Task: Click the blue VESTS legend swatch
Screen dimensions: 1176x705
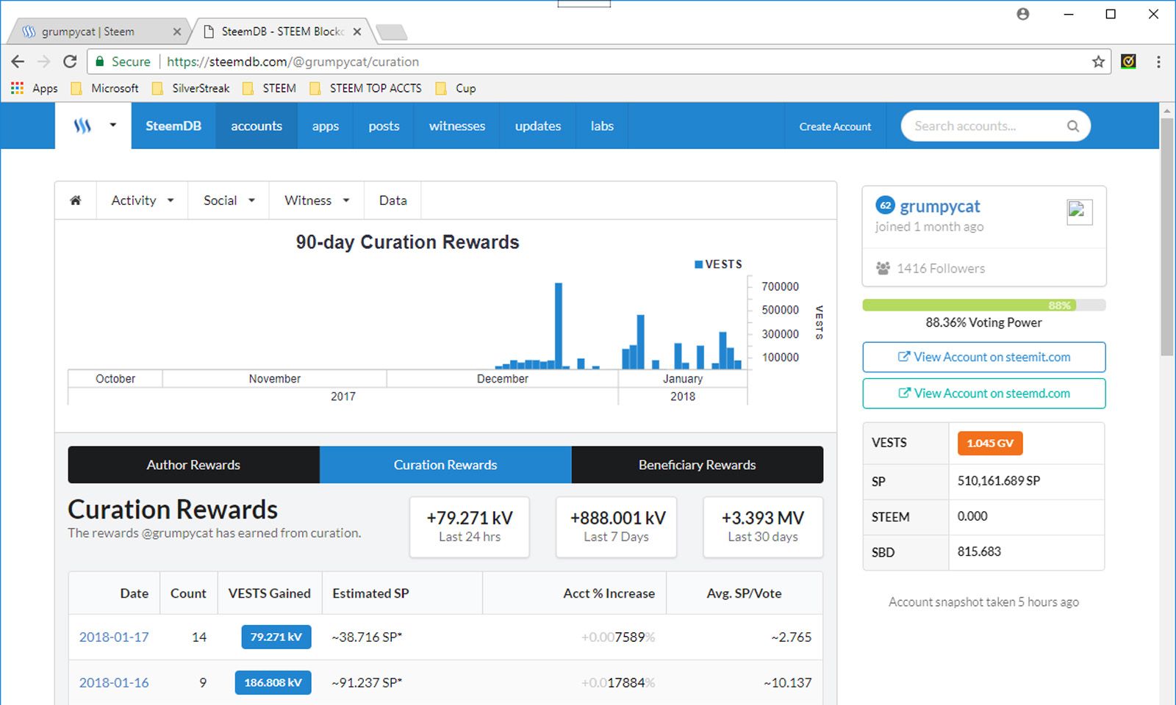Action: (698, 264)
